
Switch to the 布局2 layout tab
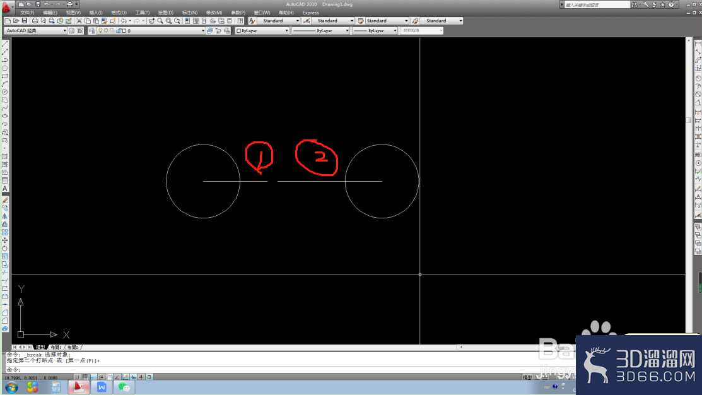tap(73, 347)
